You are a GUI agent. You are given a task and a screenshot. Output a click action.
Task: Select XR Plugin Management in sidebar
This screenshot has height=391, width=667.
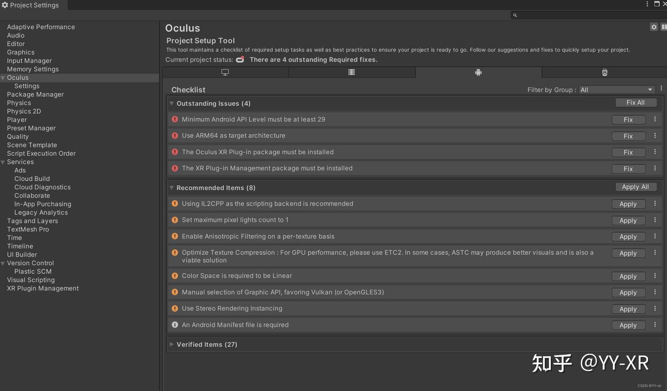tap(43, 288)
